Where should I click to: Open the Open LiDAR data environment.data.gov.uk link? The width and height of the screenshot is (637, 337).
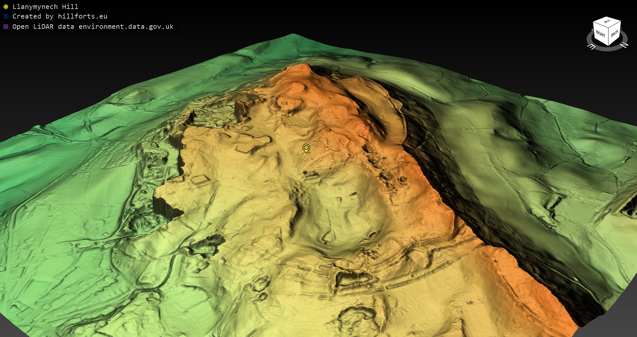[x=93, y=27]
